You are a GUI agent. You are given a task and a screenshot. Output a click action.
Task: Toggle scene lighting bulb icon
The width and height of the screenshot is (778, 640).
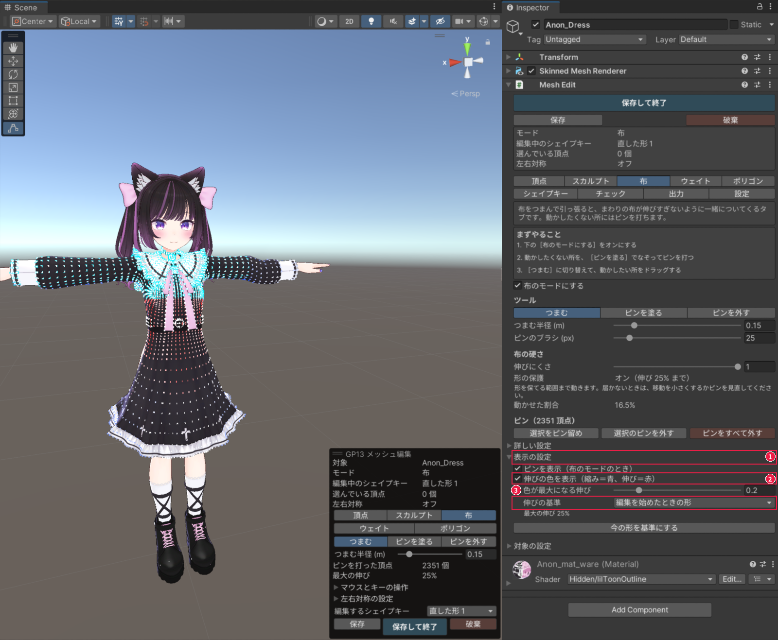click(x=371, y=21)
